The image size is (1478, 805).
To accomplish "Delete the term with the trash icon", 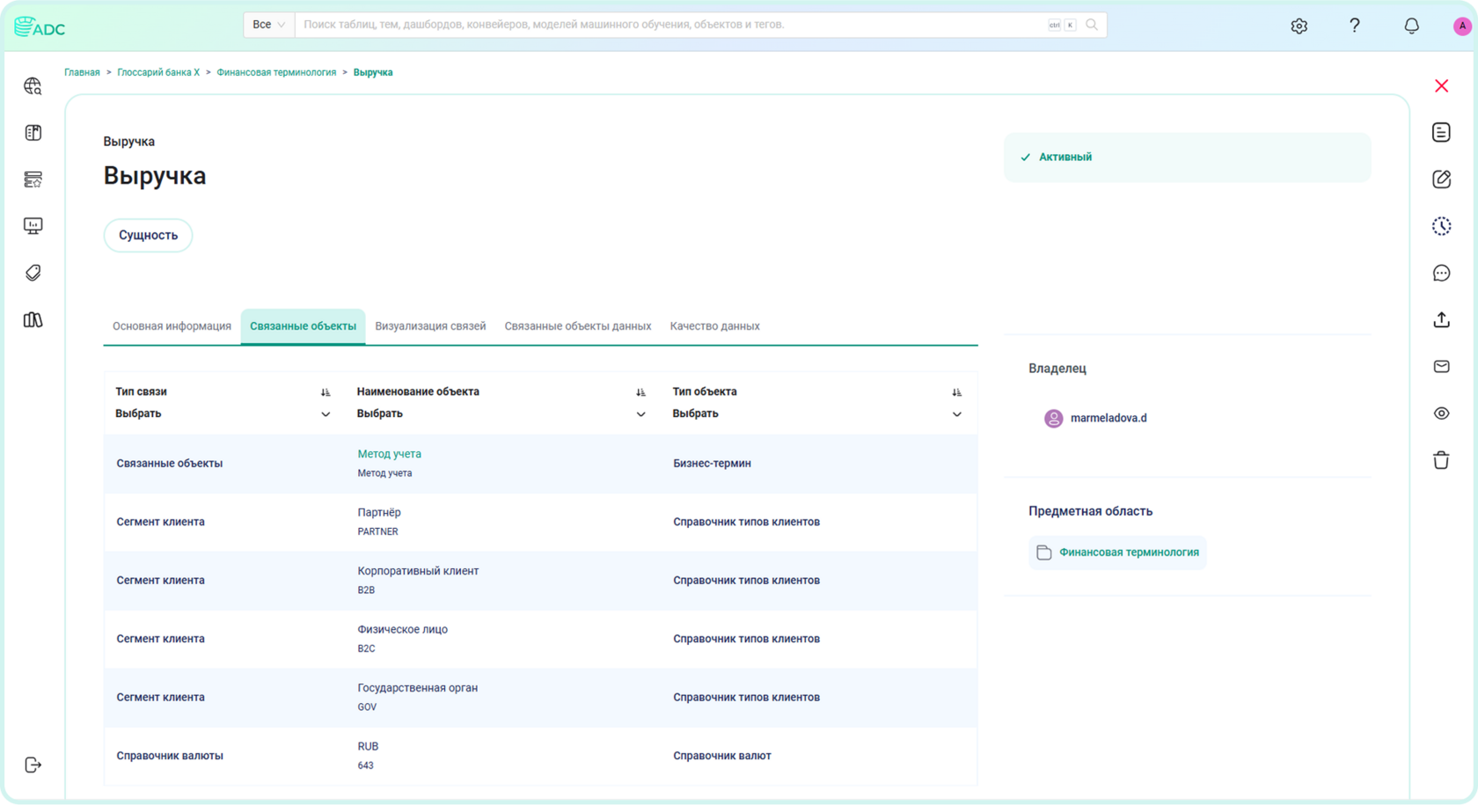I will pyautogui.click(x=1441, y=460).
